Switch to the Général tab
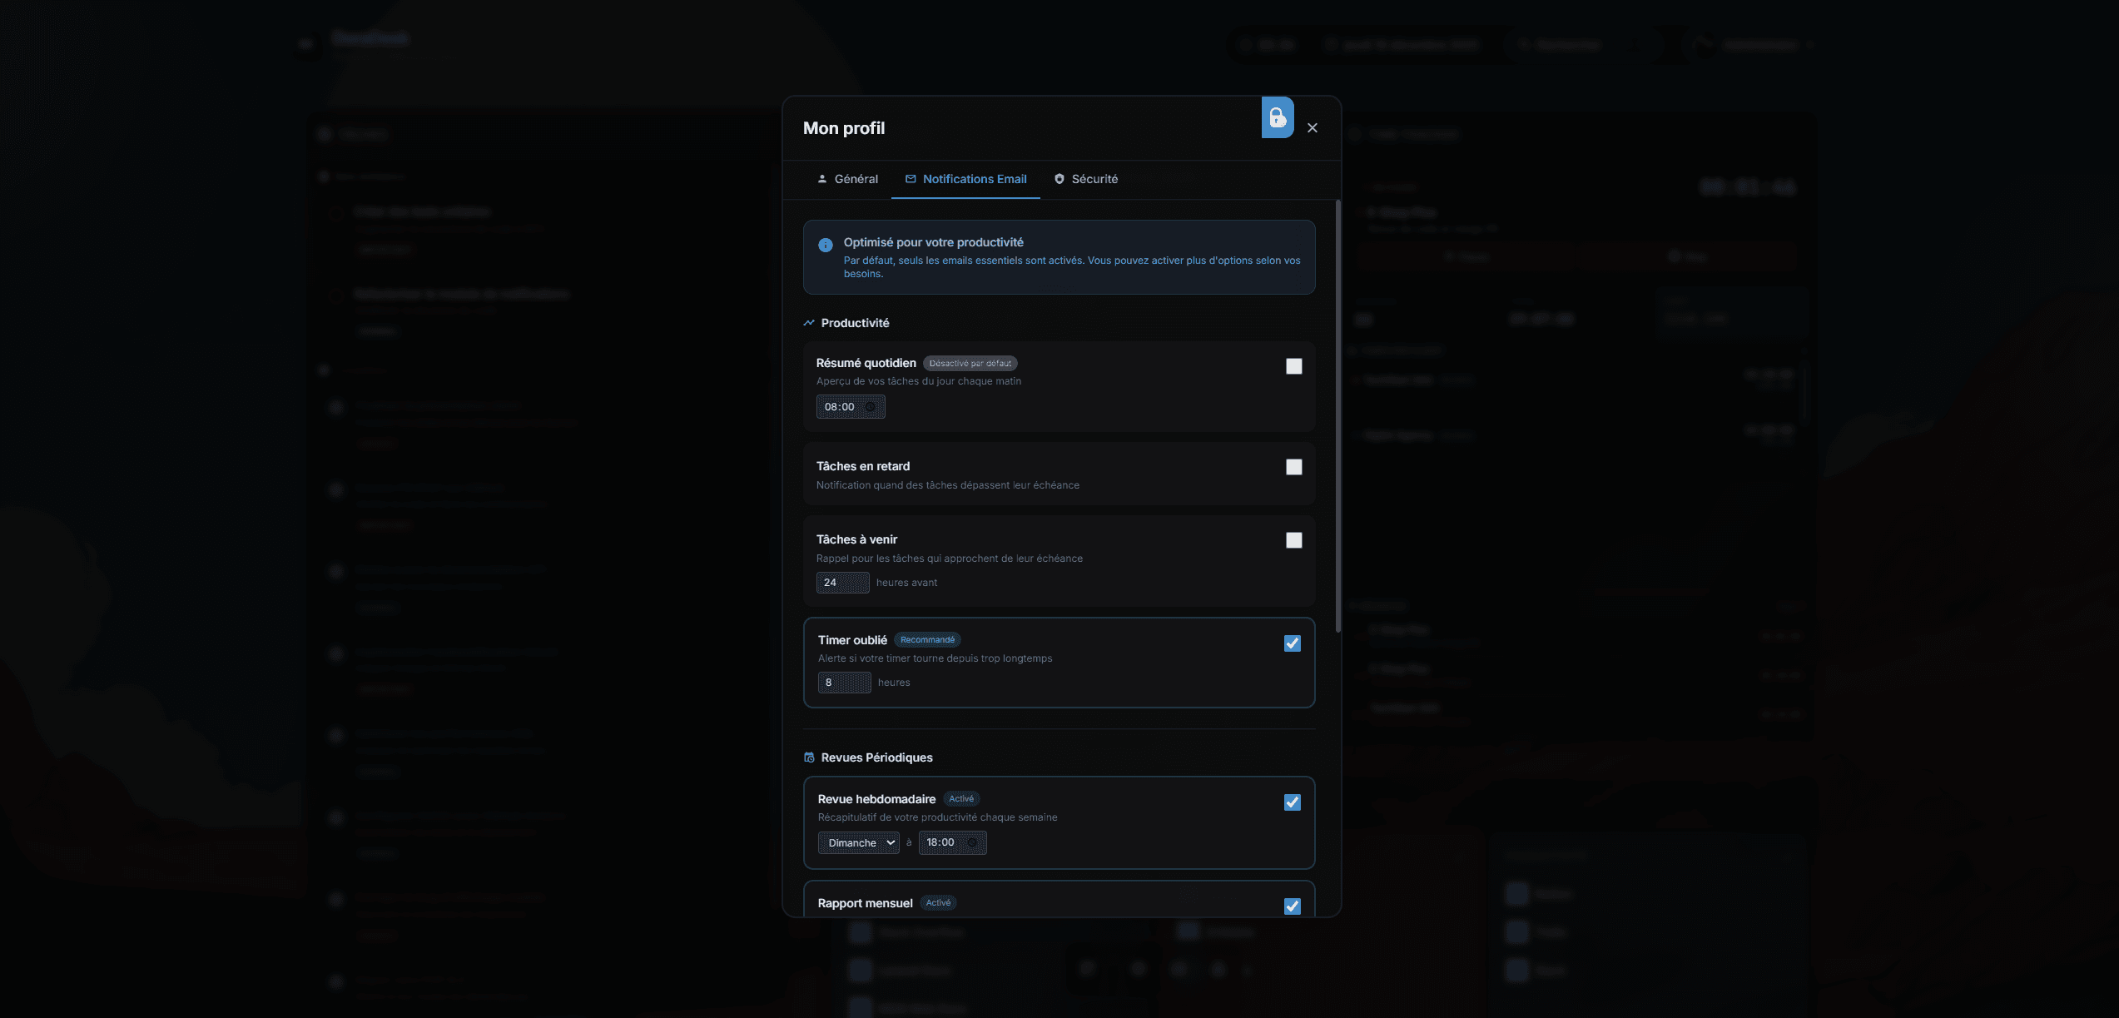 point(847,179)
